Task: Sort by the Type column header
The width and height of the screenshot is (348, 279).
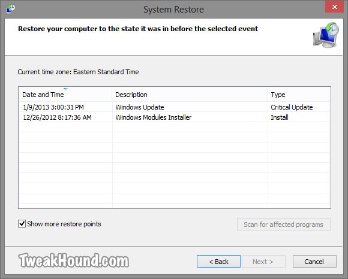Action: coord(298,95)
